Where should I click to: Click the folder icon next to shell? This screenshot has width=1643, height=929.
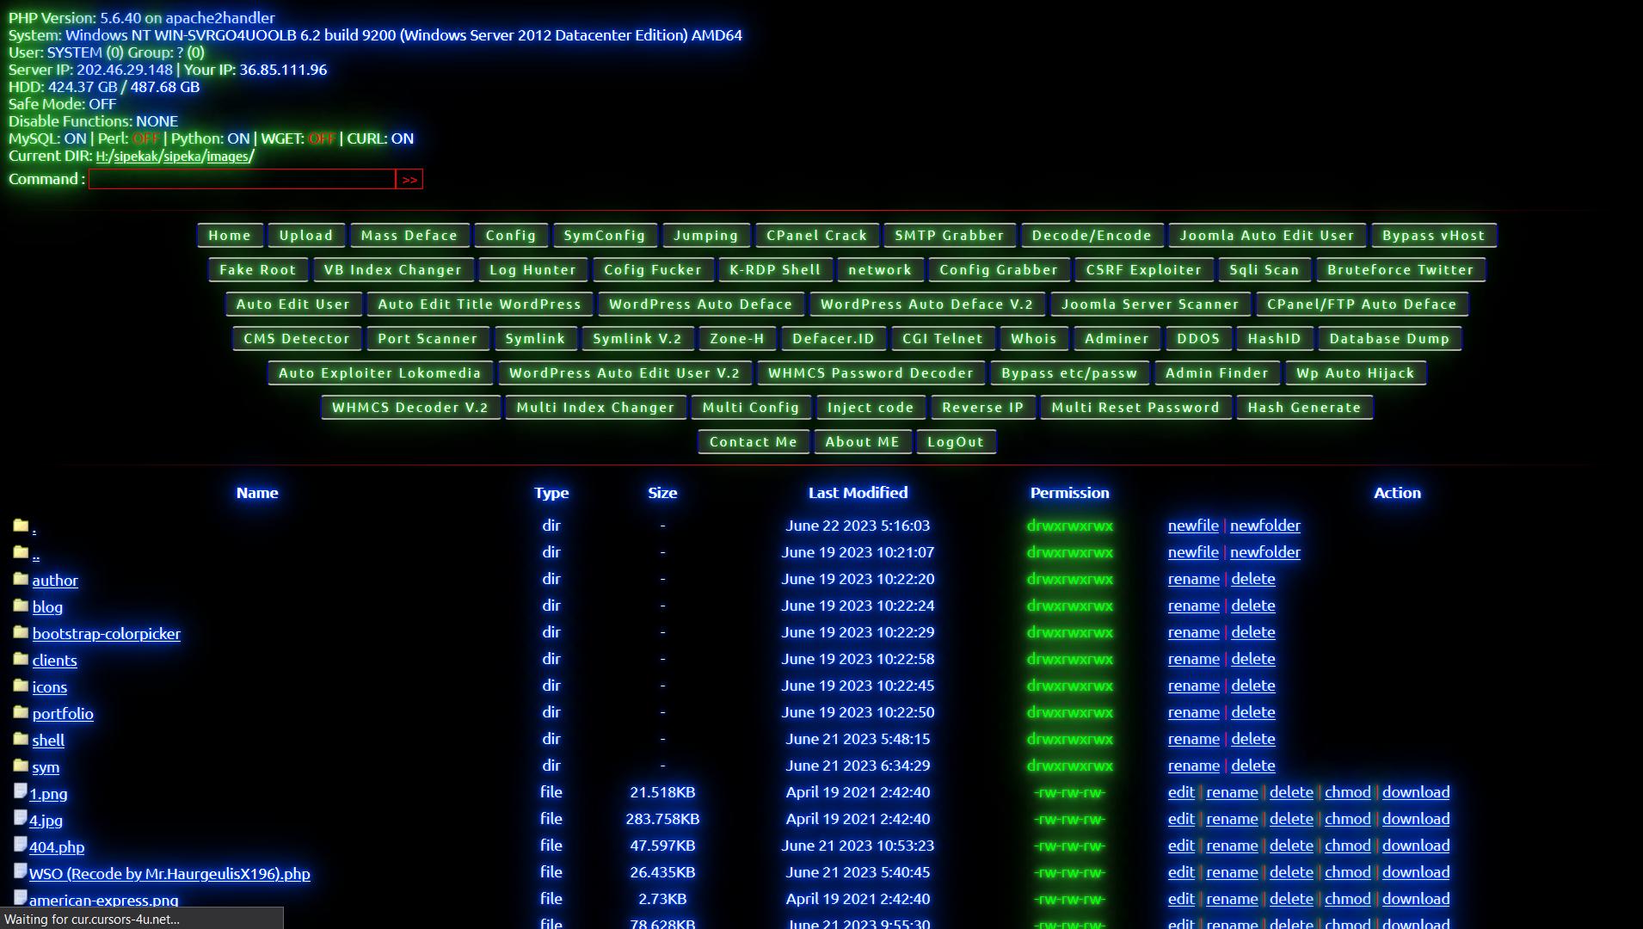[x=22, y=738]
